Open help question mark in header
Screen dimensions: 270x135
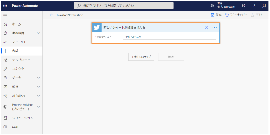[254, 6]
